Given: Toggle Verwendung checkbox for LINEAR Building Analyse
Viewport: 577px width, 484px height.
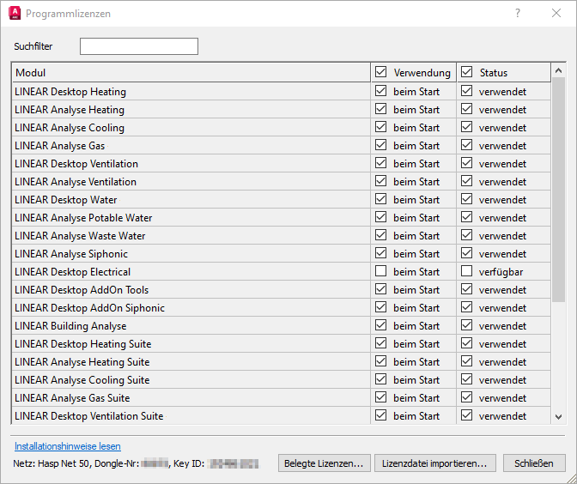Looking at the screenshot, I should click(381, 324).
